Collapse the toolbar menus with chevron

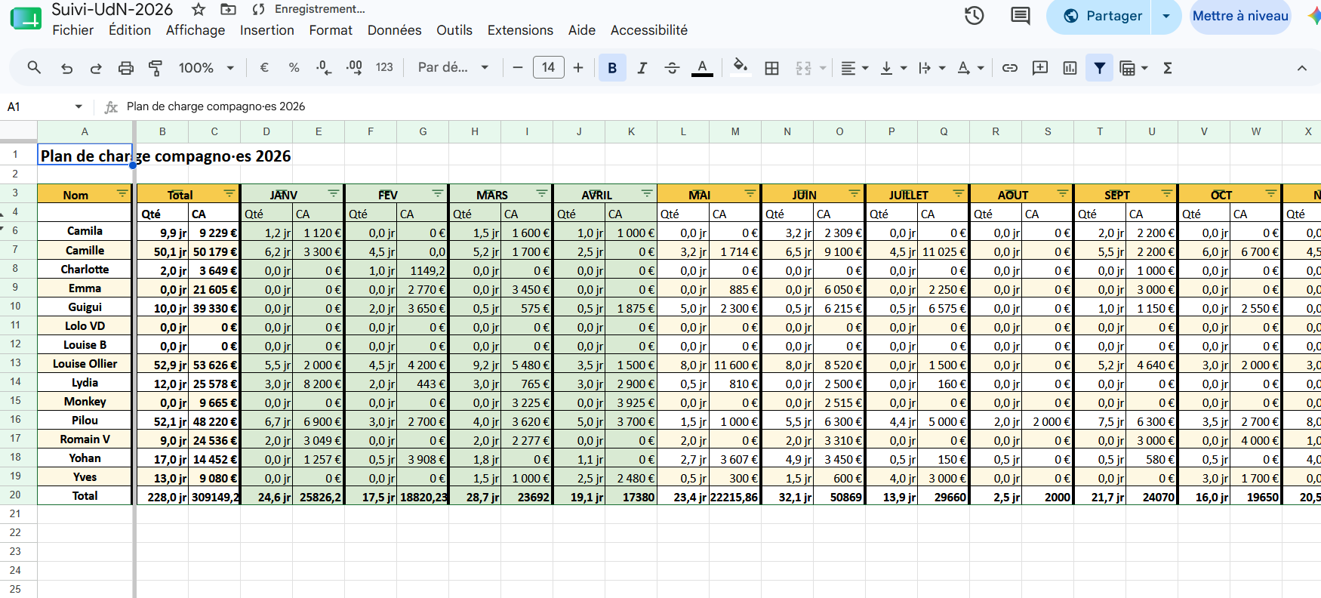coord(1302,68)
